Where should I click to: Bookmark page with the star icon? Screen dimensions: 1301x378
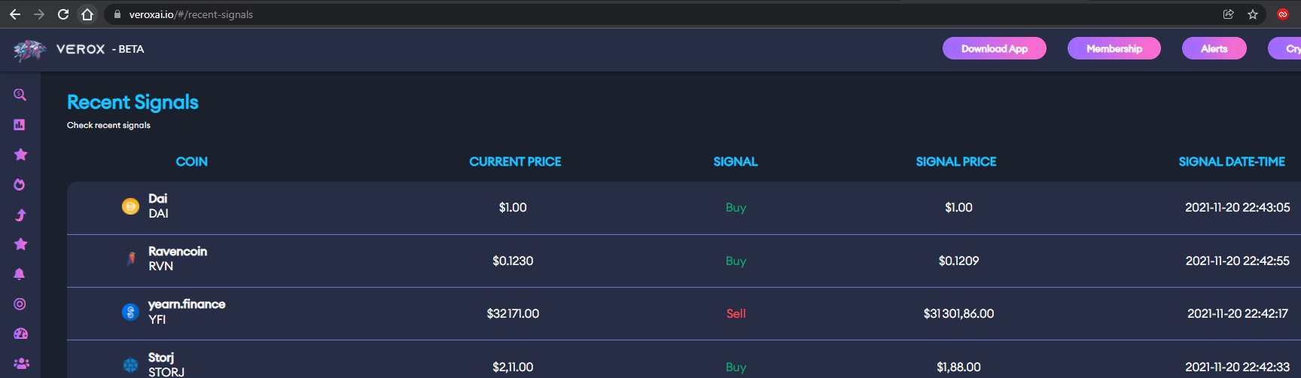pos(1253,14)
